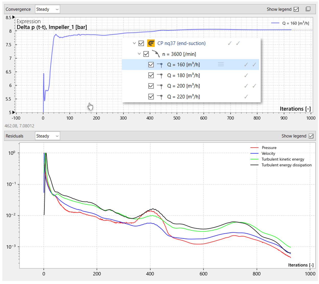This screenshot has height=284, width=319.
Task: Click the operating point icon for Q = 220
Action: [160, 97]
